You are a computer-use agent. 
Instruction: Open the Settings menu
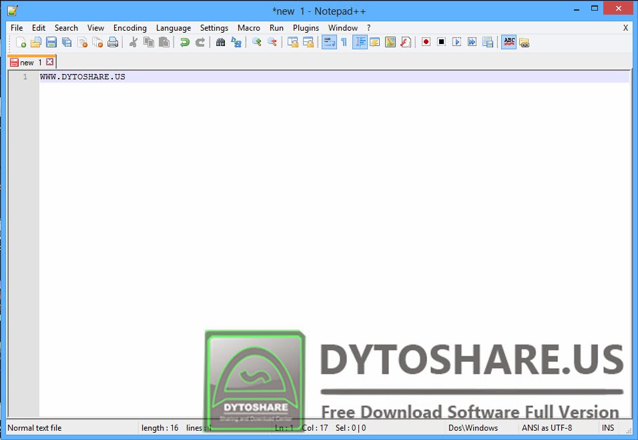pyautogui.click(x=214, y=28)
